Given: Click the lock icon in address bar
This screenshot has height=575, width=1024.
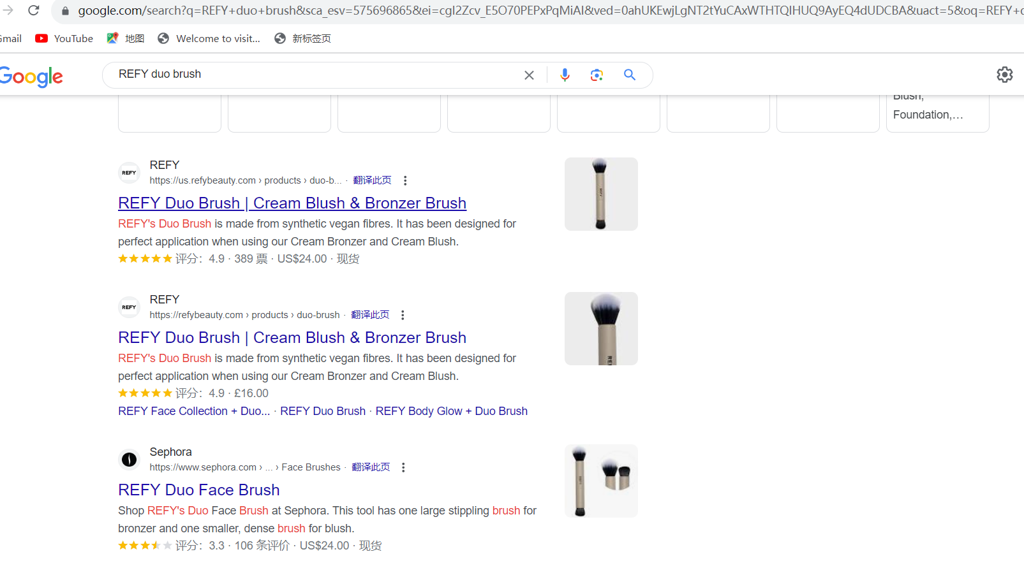Looking at the screenshot, I should 65,11.
